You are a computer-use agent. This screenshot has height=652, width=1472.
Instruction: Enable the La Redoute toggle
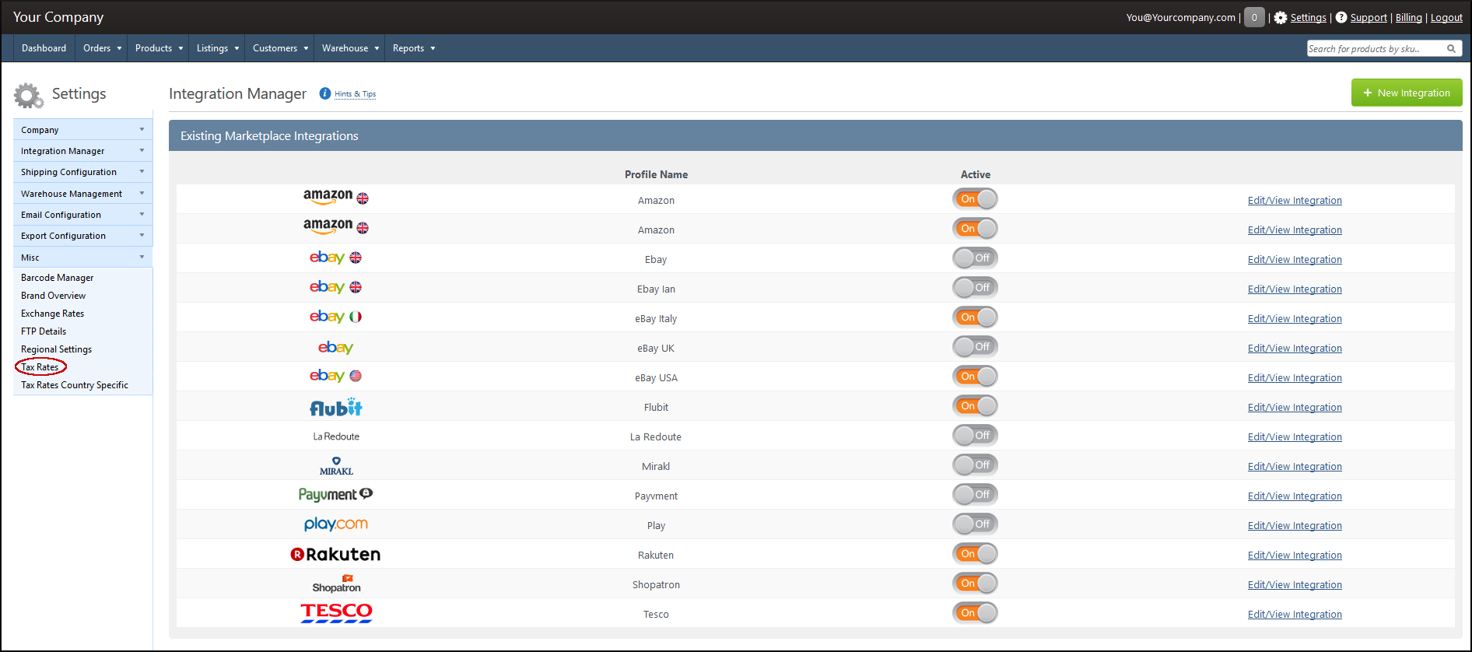tap(975, 436)
